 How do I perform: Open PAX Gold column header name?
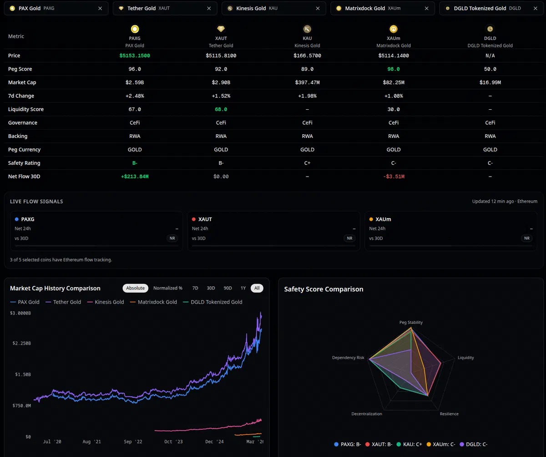(x=135, y=46)
